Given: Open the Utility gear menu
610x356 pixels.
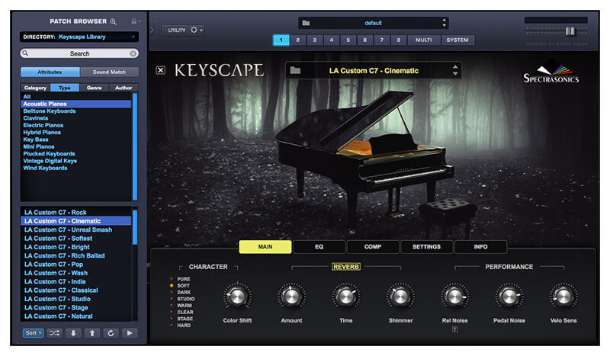Looking at the screenshot, I should (x=195, y=30).
